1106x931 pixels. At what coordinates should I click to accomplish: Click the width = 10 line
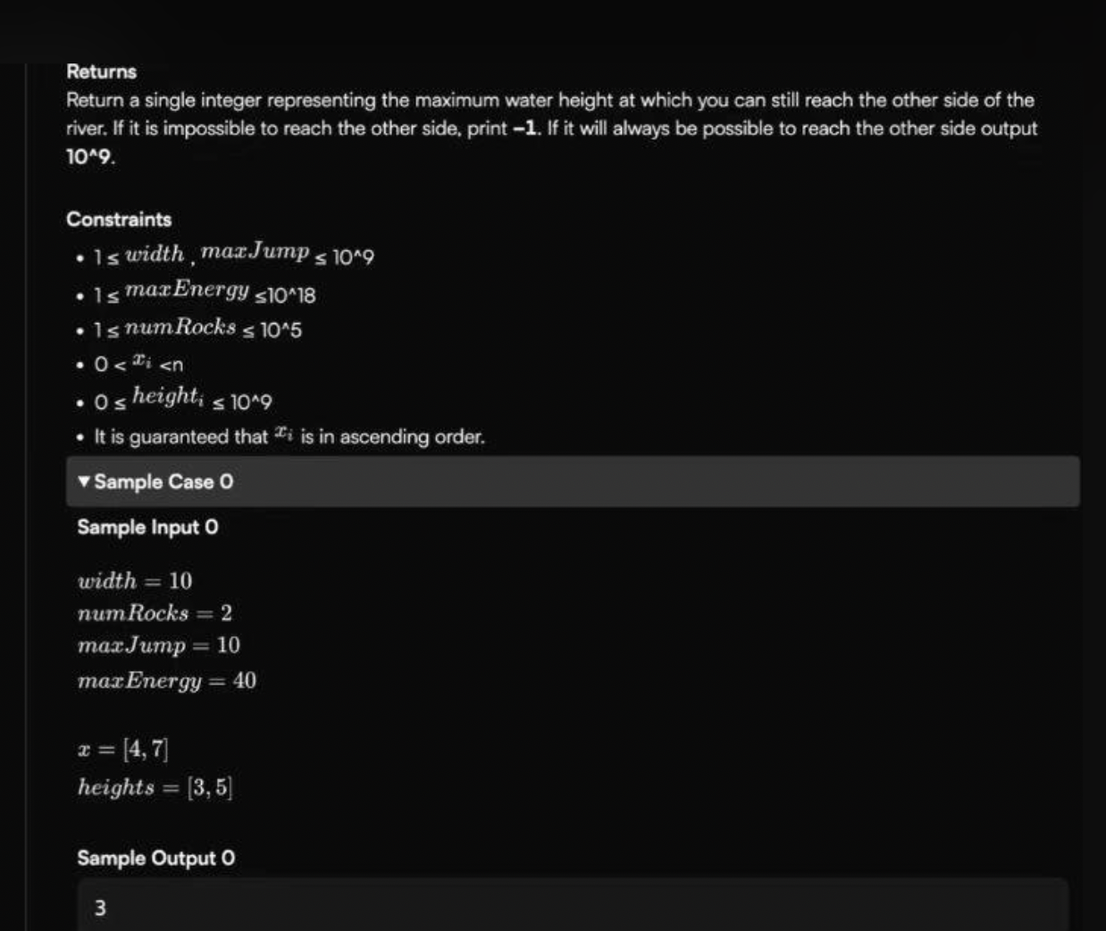(135, 581)
